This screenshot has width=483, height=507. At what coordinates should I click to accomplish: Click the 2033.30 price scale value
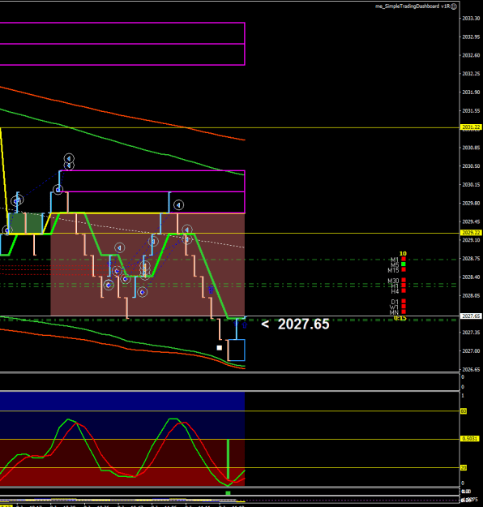[x=471, y=19]
